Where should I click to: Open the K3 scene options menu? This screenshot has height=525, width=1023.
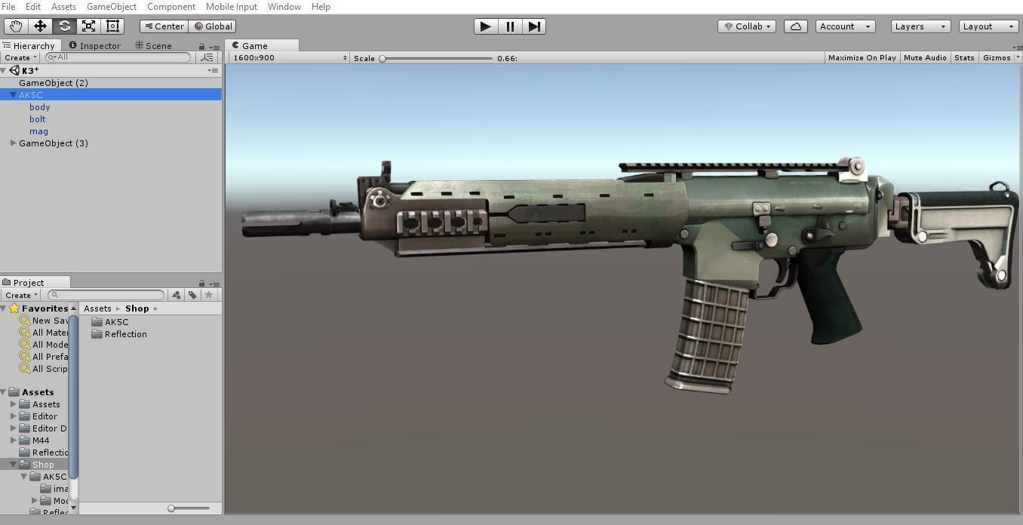[x=214, y=70]
